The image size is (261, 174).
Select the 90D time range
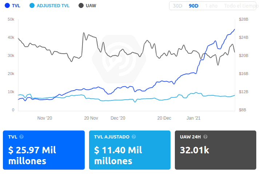click(x=193, y=6)
